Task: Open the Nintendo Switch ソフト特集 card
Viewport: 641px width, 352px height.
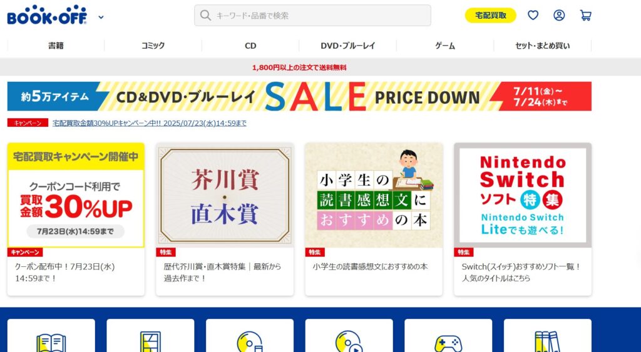Action: coord(523,219)
